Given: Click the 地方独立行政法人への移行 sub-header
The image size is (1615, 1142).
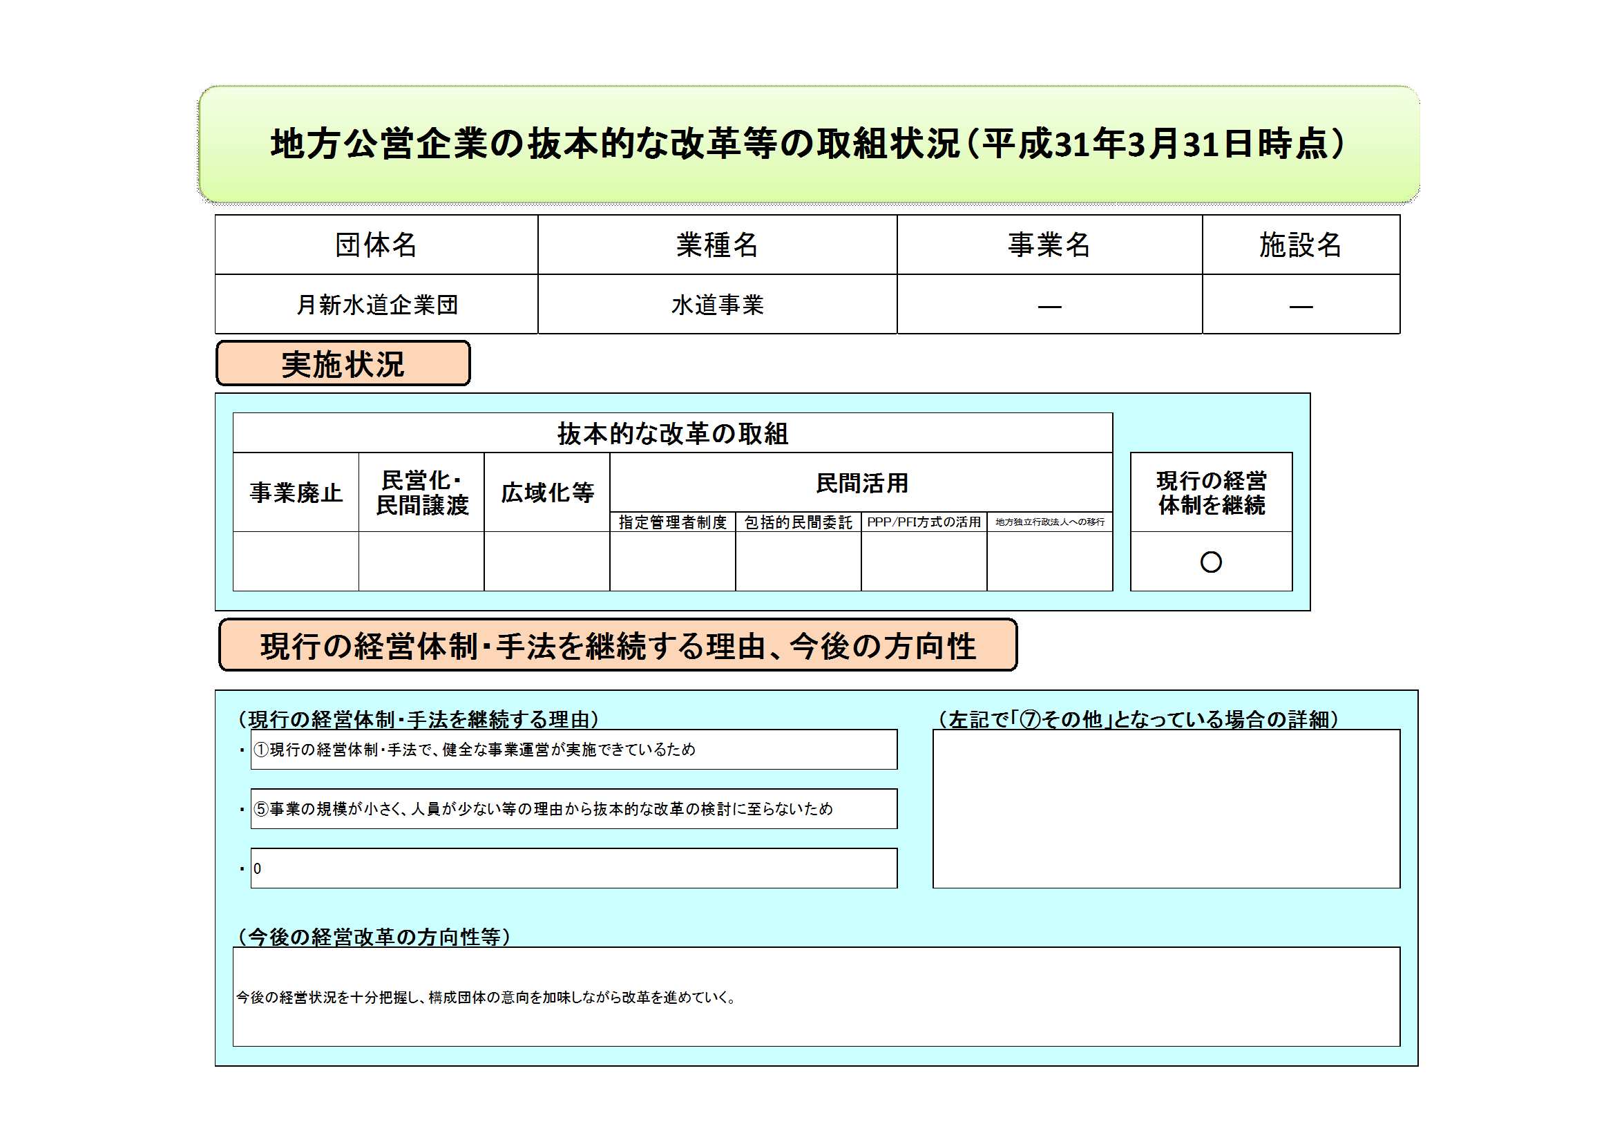Looking at the screenshot, I should point(1049,522).
